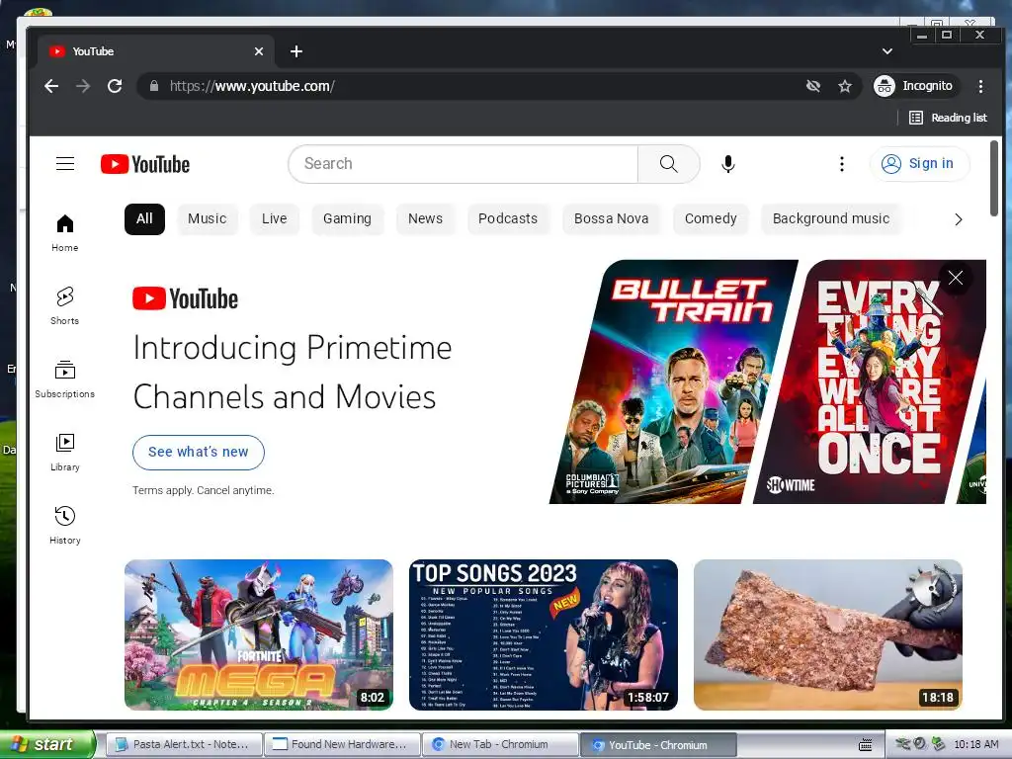The width and height of the screenshot is (1012, 759).
Task: Open Everything Everywhere All At Once poster
Action: coord(871,381)
